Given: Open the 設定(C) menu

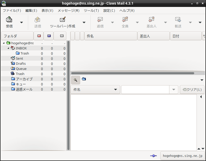Looking at the screenshot, I should (x=109, y=11).
